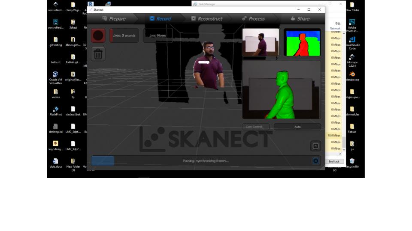Select the abmodules folder icon
The width and height of the screenshot is (412, 231).
352,111
